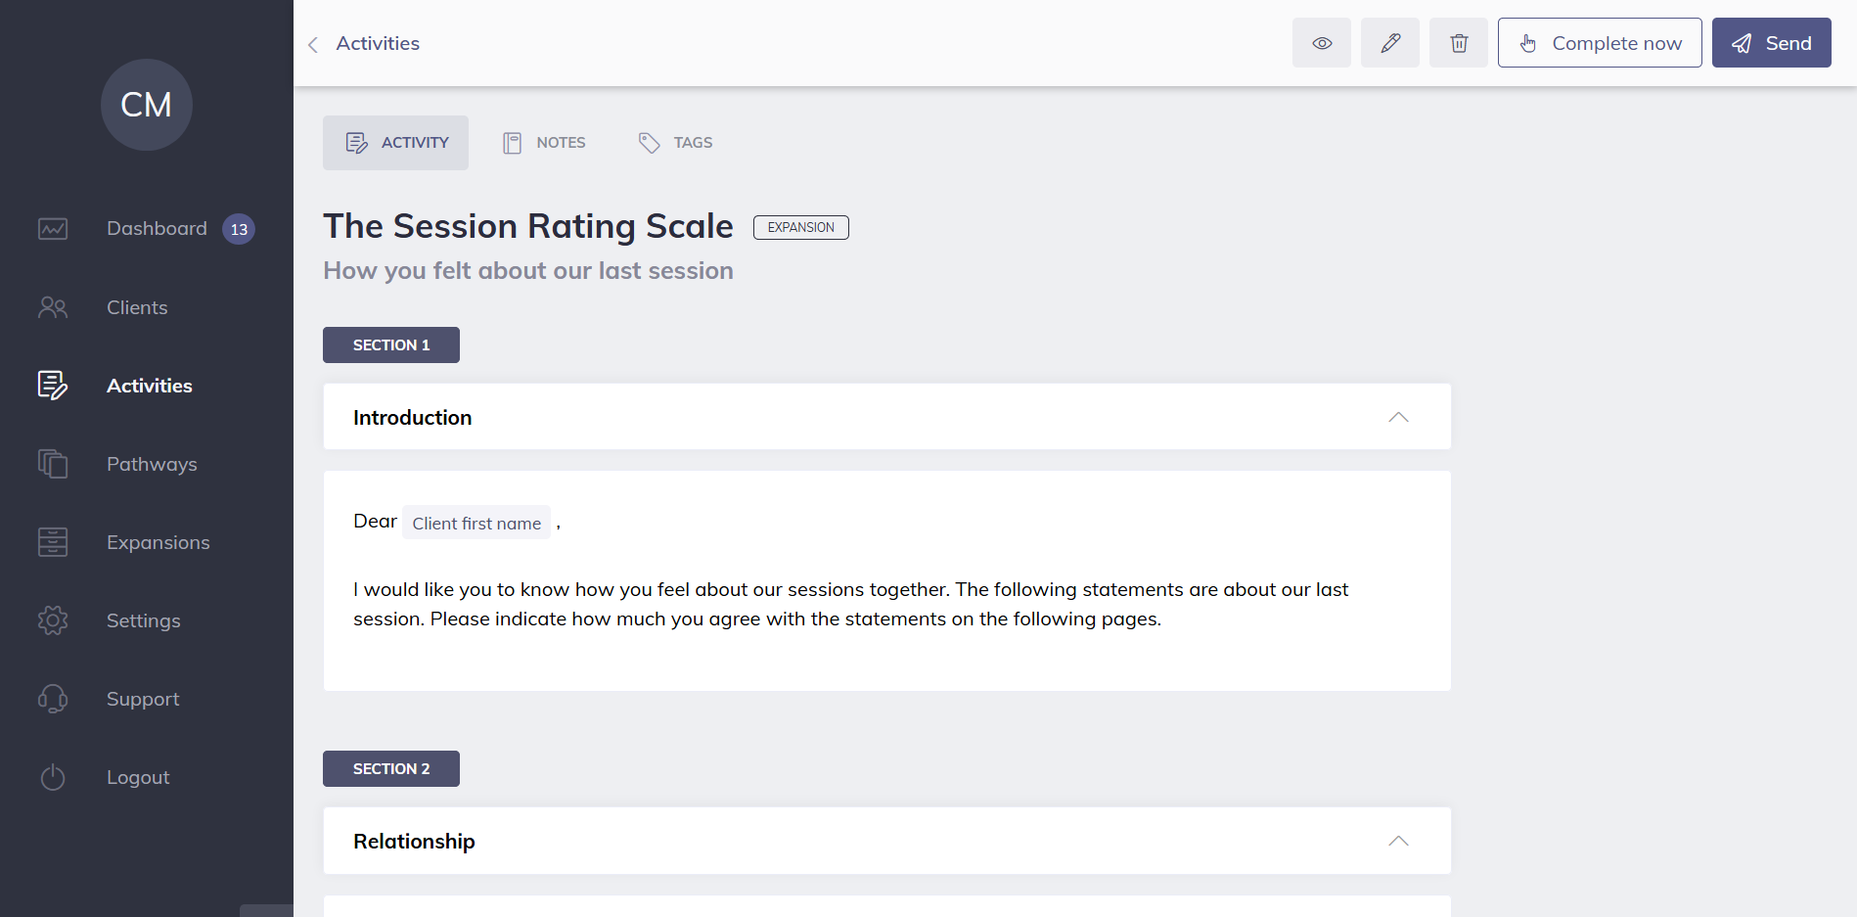Viewport: 1857px width, 917px height.
Task: Select the Activity tab
Action: (396, 143)
